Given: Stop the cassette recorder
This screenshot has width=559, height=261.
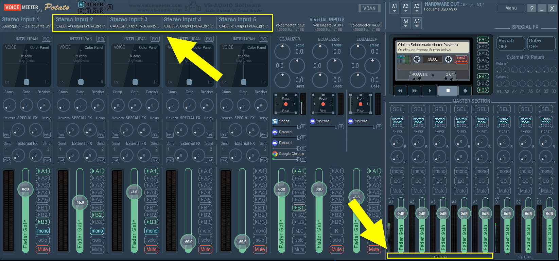Looking at the screenshot, I should click(448, 91).
